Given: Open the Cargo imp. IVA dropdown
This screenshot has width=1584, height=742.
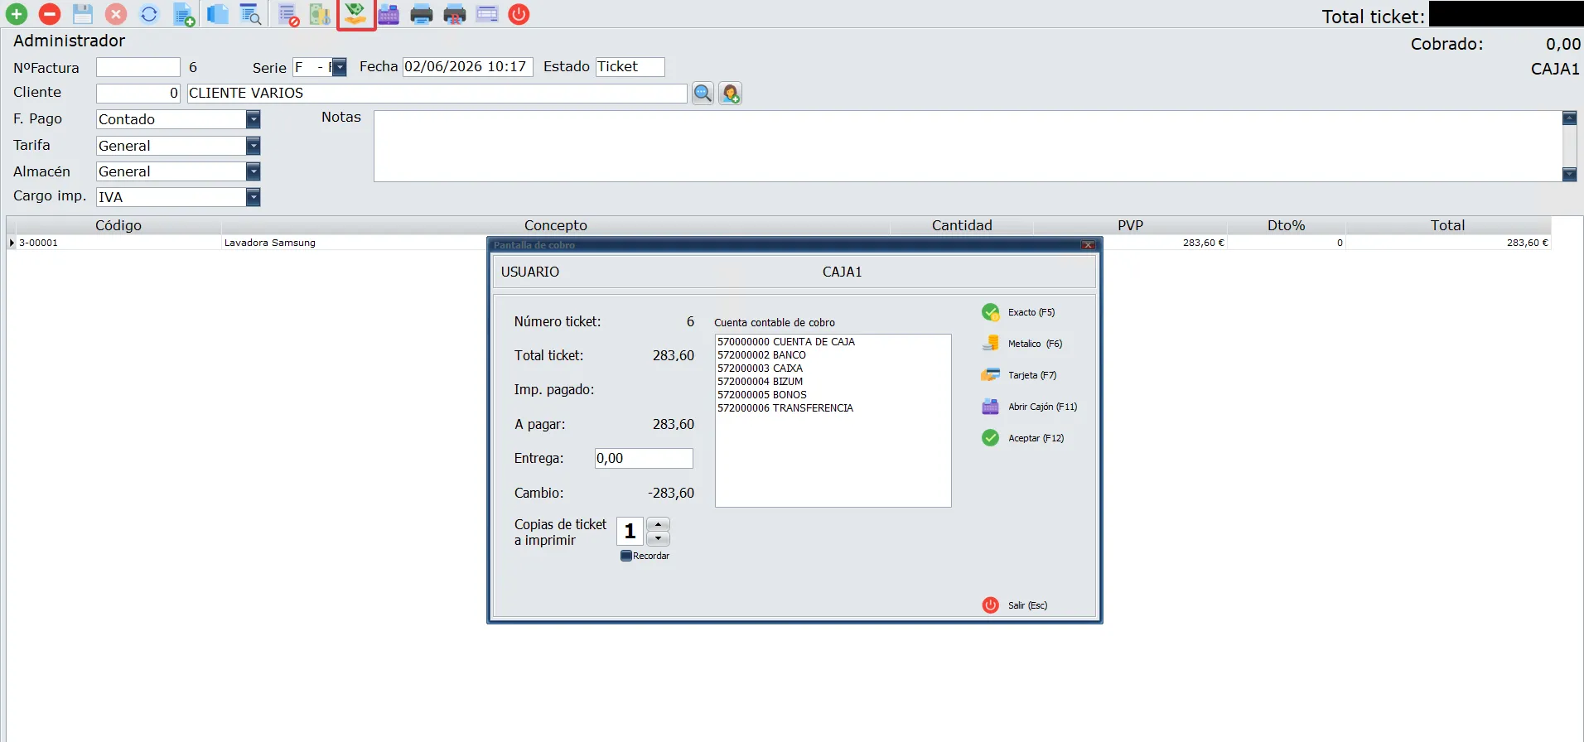Looking at the screenshot, I should tap(253, 197).
